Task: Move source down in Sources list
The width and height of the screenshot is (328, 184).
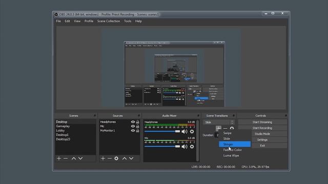Action: [x=131, y=158]
